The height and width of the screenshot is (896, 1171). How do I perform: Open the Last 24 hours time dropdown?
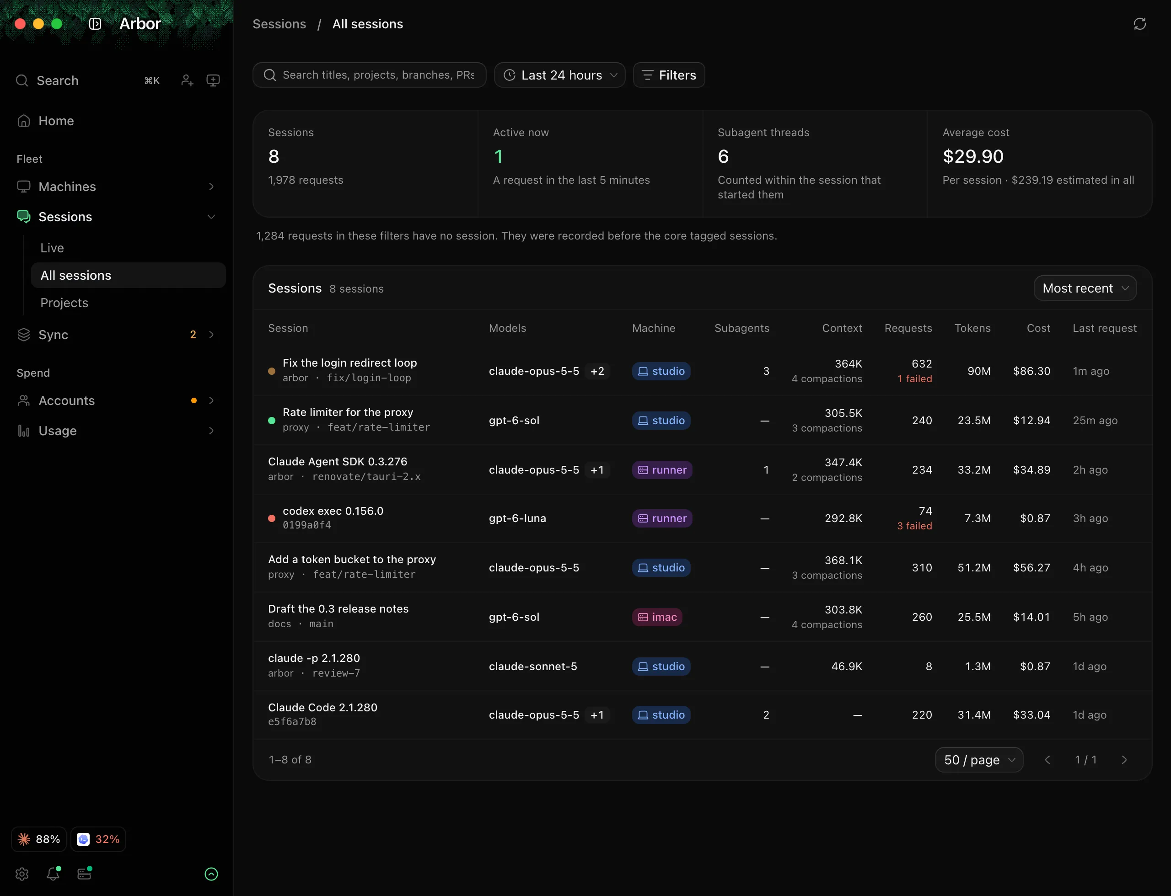pos(559,75)
